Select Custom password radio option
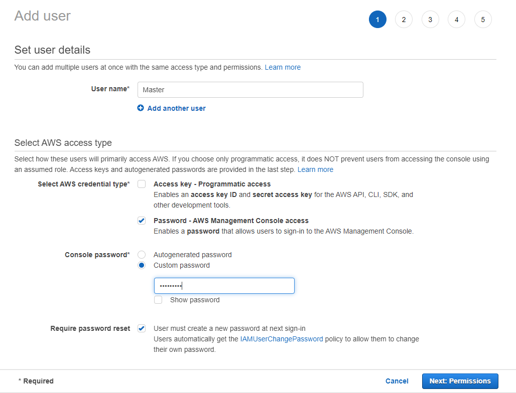Image resolution: width=516 pixels, height=393 pixels. tap(142, 265)
